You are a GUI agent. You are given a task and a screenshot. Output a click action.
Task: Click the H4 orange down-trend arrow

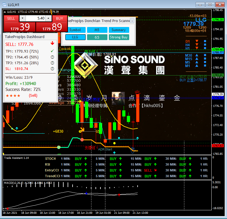click(x=197, y=45)
